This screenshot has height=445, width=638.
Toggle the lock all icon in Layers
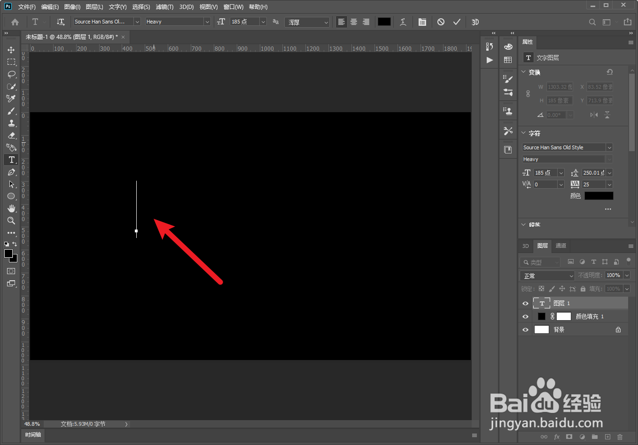(583, 289)
